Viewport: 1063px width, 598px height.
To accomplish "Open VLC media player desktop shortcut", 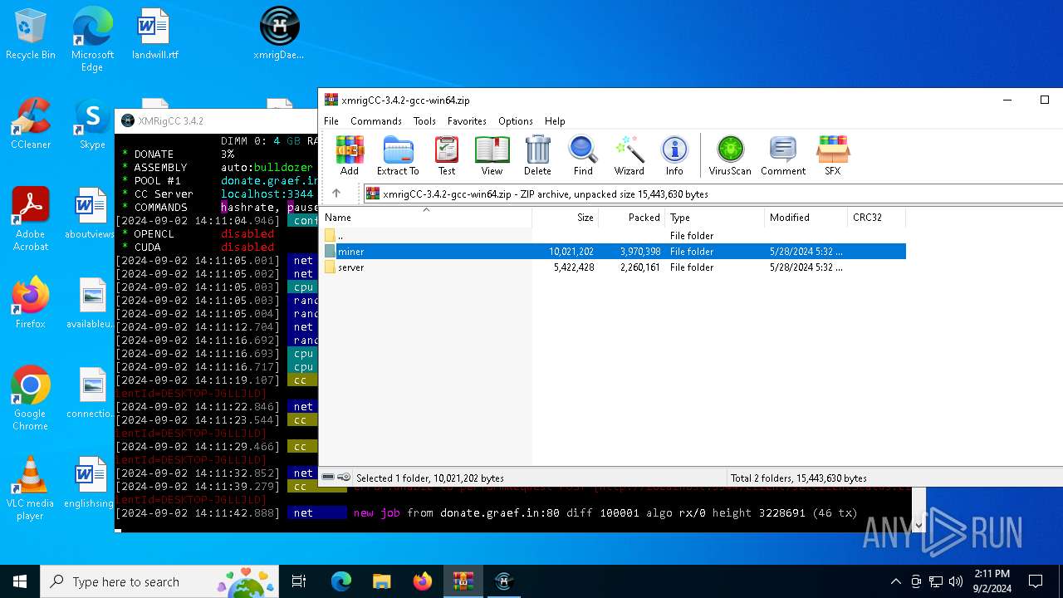I will 31,488.
